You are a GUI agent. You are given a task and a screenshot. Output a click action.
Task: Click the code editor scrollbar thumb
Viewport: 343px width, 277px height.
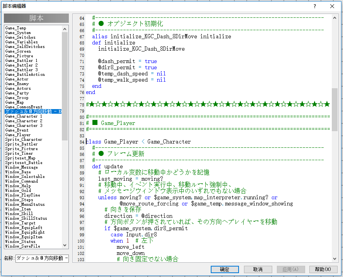[334, 109]
